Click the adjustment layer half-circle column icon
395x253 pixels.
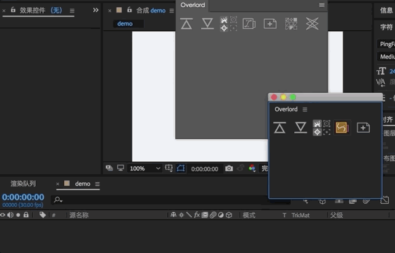(221, 215)
